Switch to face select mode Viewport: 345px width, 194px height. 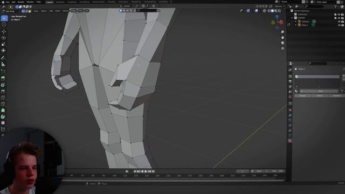(30, 11)
